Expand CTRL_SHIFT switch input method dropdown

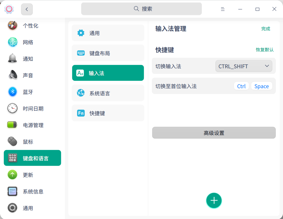[244, 66]
